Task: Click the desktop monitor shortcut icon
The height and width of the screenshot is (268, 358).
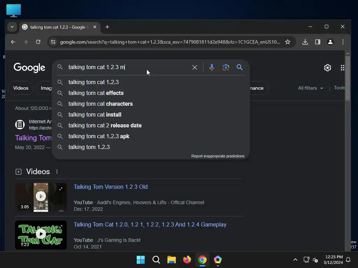Action: pyautogui.click(x=14, y=10)
